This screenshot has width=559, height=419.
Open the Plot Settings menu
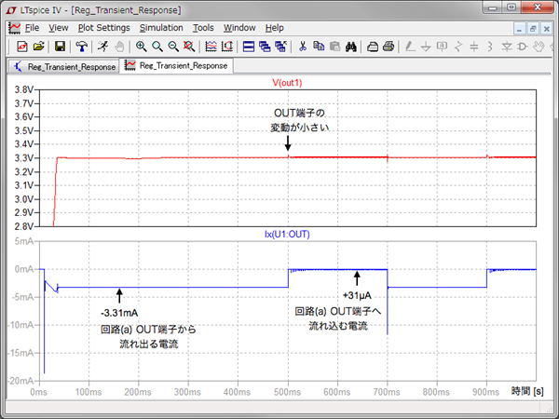pos(103,28)
